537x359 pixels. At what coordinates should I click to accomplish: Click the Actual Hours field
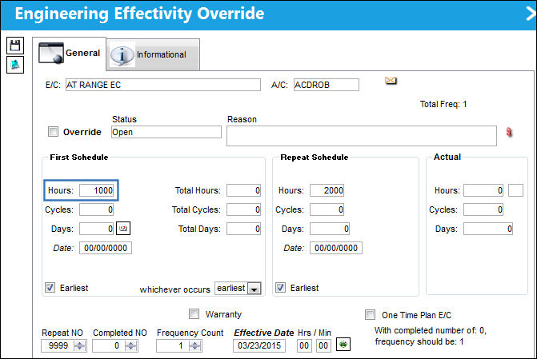click(483, 190)
